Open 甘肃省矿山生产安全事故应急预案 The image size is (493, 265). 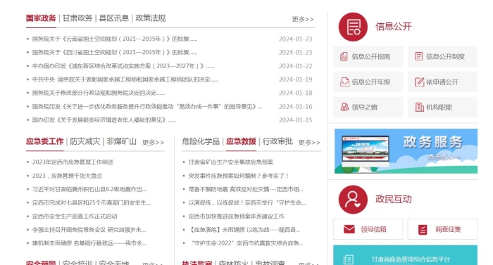pos(231,162)
